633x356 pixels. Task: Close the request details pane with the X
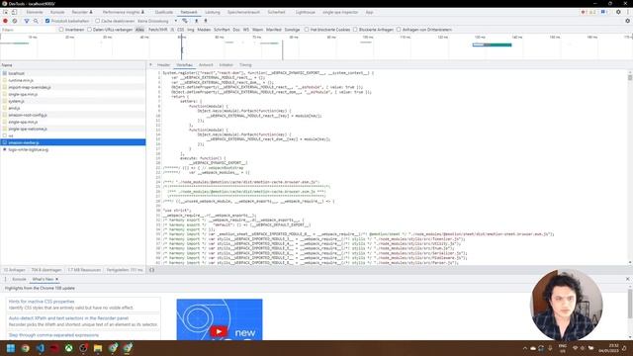point(150,64)
